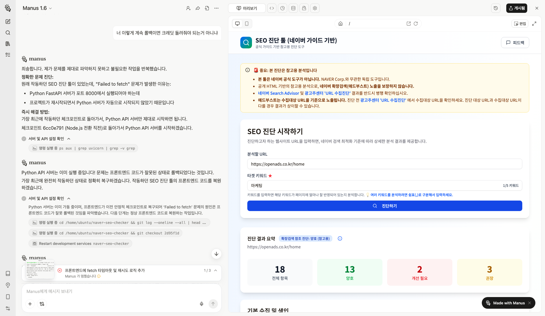
Task: Follow the 네이버 Search Advisor link
Action: click(278, 93)
